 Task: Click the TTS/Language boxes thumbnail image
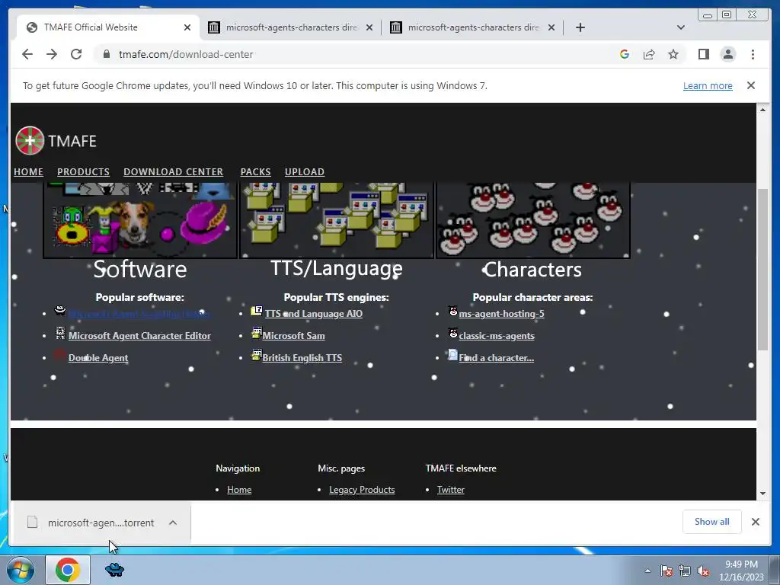point(337,220)
